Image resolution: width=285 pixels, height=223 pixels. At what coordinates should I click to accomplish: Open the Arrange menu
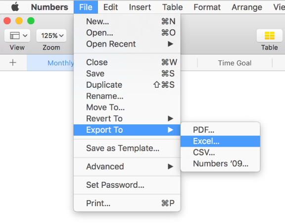tap(247, 7)
